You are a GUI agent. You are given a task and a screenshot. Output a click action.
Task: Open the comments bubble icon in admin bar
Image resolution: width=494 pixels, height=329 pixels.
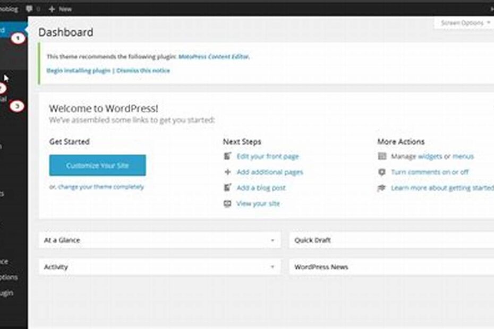29,9
